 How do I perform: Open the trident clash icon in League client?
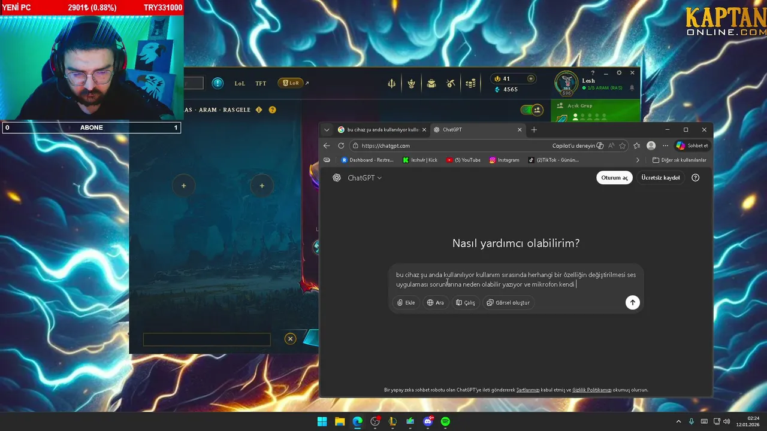(391, 84)
